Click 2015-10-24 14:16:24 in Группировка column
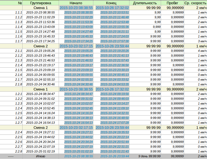The height and width of the screenshot is (159, 207). 40,113
